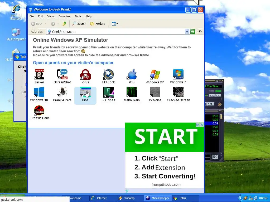Toggle Winamp EQ button
Viewport: 270px width, 202px height.
coord(212,95)
